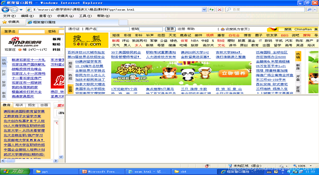Select the Sina 旅游 side tab
The image size is (319, 175).
pos(4,84)
